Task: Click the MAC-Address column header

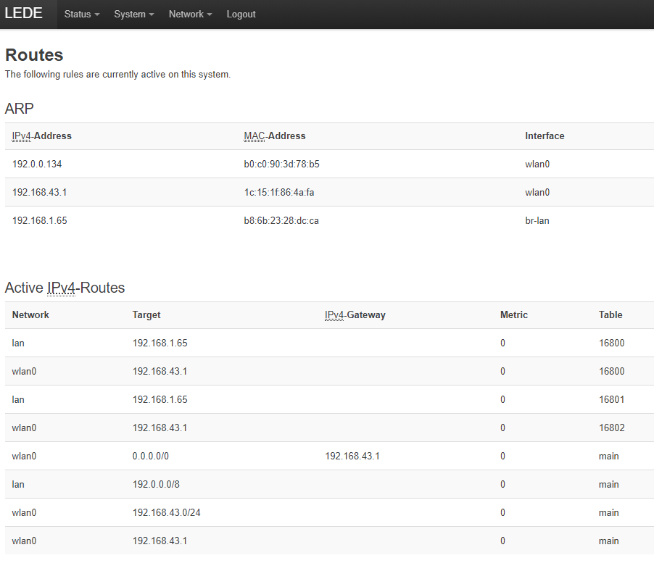Action: tap(275, 136)
